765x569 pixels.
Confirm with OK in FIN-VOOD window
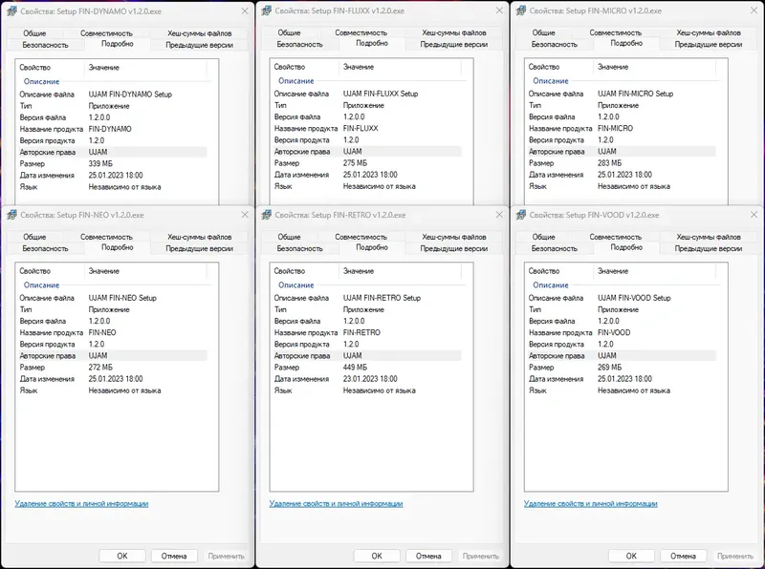tap(631, 556)
